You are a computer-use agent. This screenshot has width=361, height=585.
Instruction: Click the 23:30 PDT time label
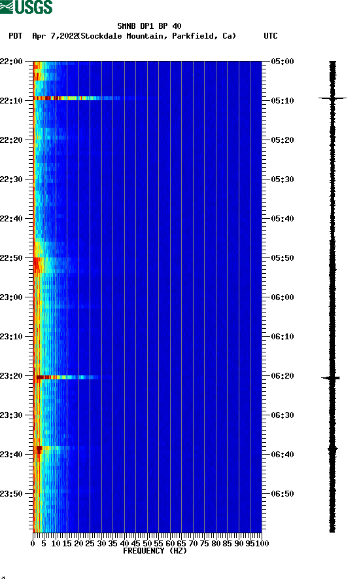(11, 415)
